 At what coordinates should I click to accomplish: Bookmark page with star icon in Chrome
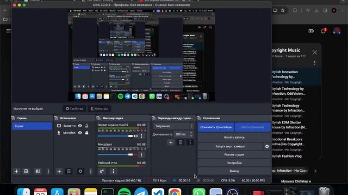(283, 10)
